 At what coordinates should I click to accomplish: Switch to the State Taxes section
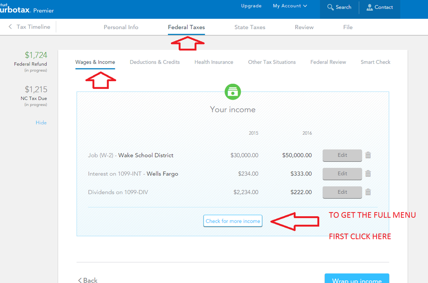click(250, 27)
